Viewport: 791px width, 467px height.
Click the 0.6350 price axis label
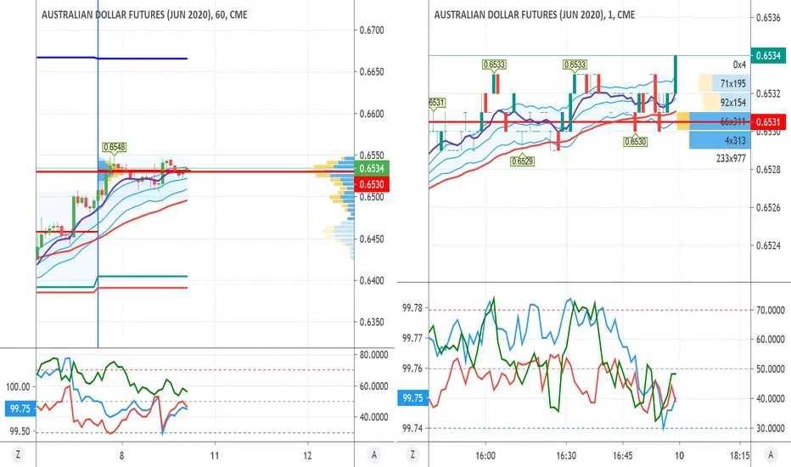[372, 322]
